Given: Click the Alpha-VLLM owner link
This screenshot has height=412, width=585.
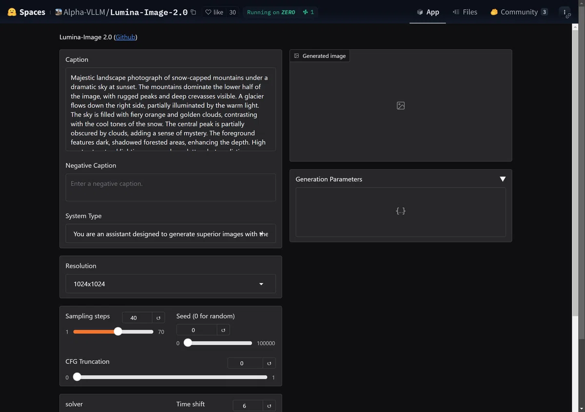Looking at the screenshot, I should (84, 12).
